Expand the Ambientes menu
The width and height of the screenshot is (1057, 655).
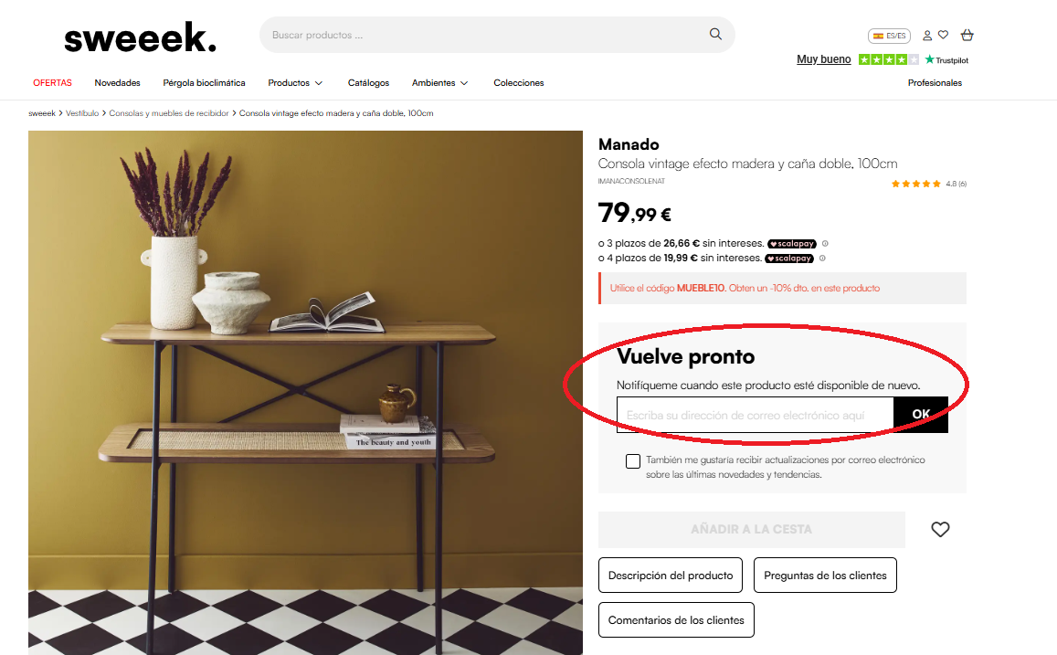pyautogui.click(x=439, y=83)
